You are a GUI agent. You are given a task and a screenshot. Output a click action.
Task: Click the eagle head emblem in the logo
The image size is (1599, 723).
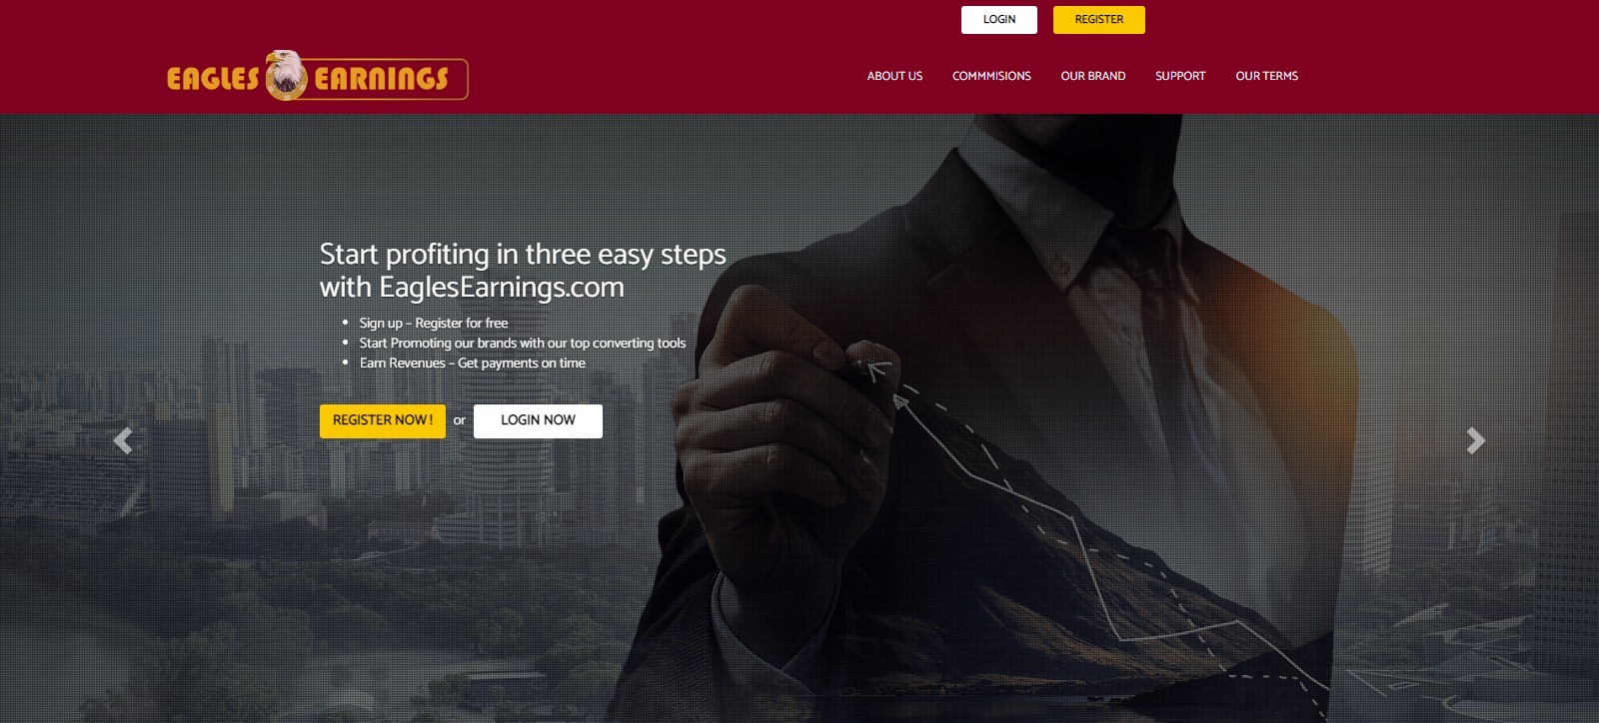coord(286,75)
